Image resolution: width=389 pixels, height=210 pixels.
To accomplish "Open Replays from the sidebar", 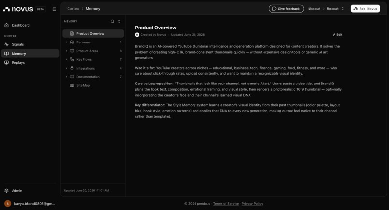I will (x=30, y=63).
